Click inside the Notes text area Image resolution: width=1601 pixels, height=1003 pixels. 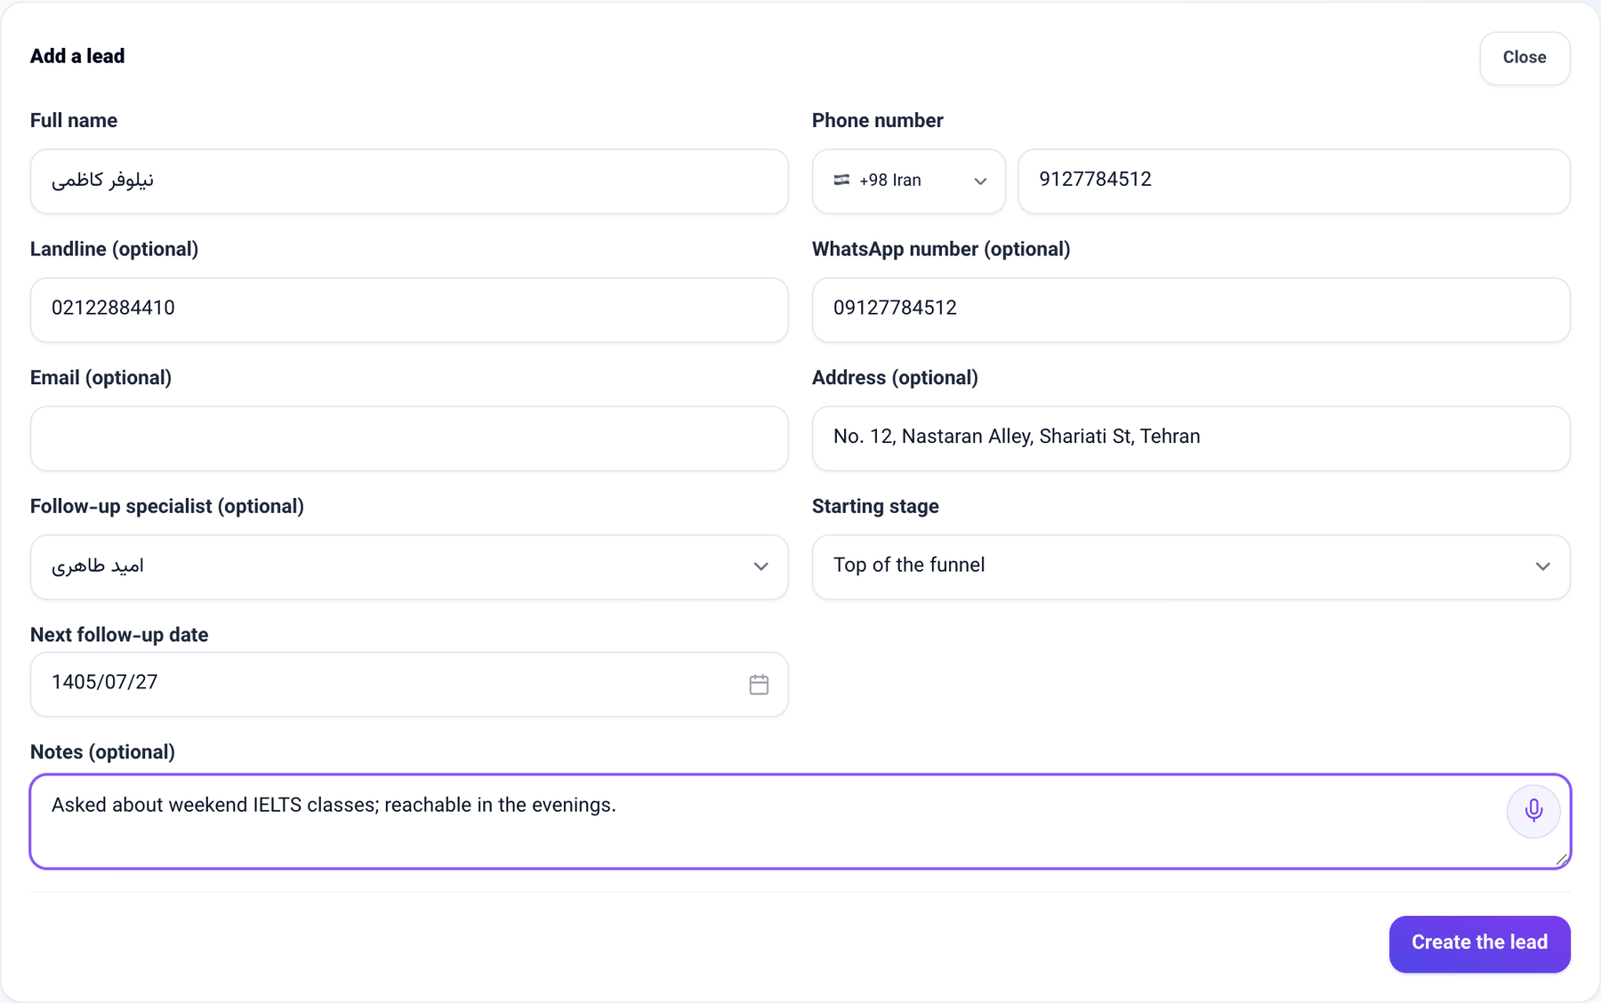pos(800,822)
